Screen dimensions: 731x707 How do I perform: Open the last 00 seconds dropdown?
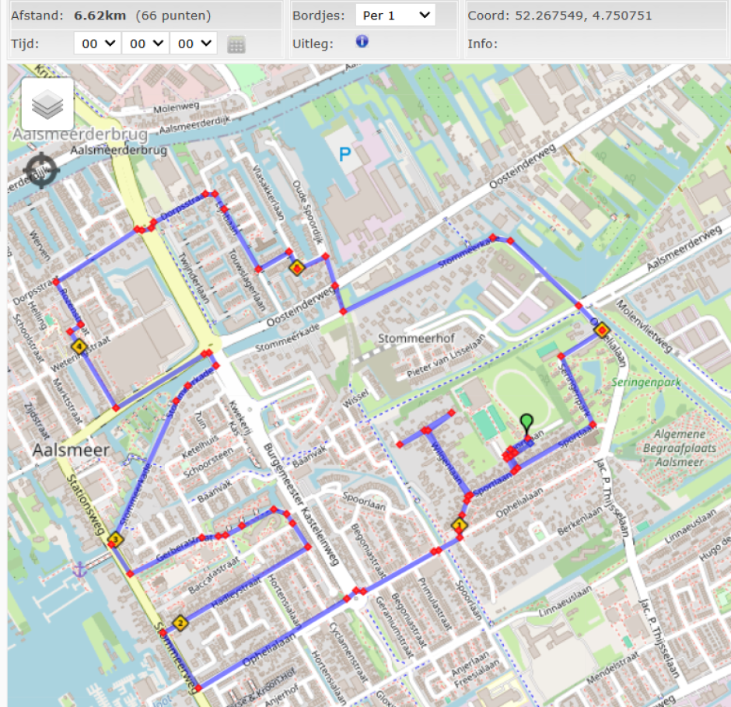click(193, 44)
